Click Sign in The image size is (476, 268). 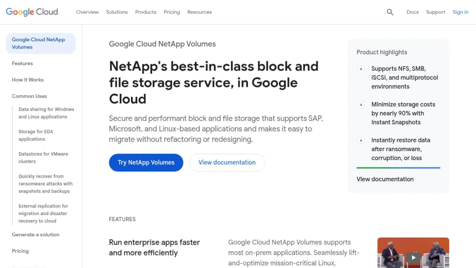(461, 12)
